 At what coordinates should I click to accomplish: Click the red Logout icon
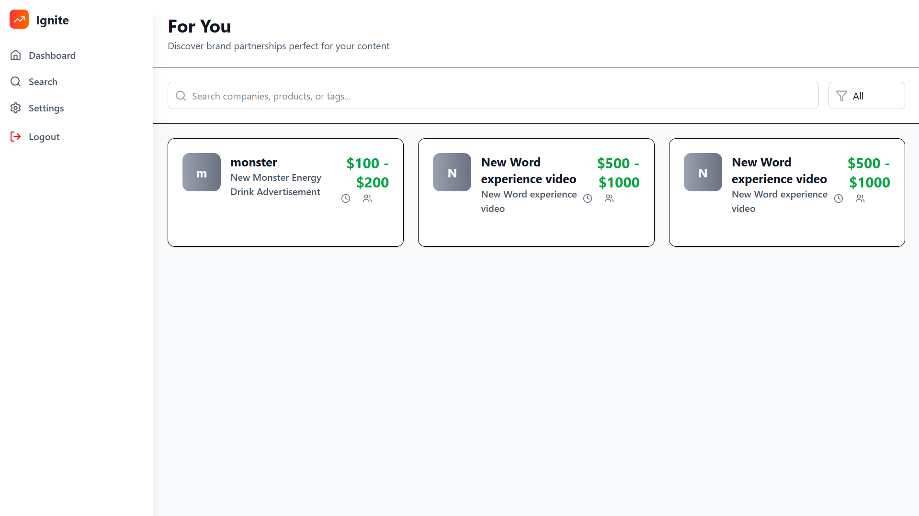tap(16, 137)
